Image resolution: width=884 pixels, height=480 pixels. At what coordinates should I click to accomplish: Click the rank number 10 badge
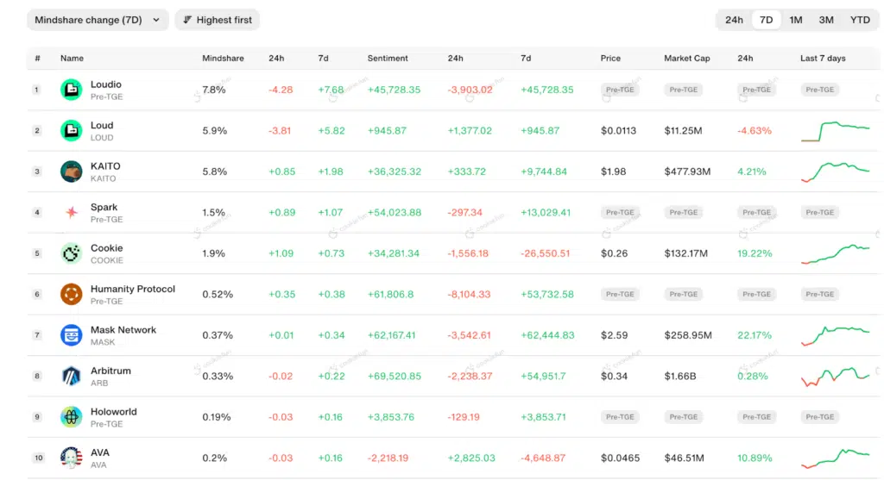point(38,458)
